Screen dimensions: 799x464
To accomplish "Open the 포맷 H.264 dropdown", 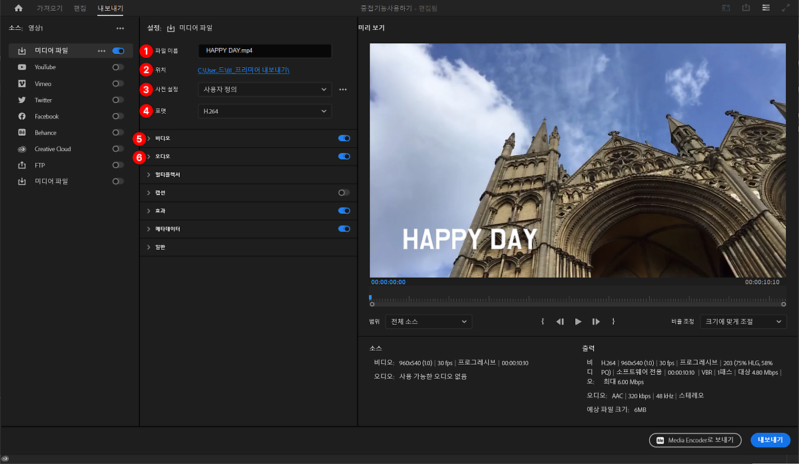I will point(265,111).
